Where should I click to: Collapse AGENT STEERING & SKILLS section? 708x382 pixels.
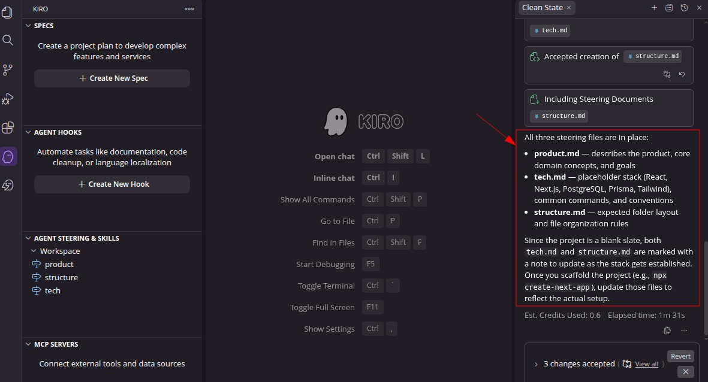pyautogui.click(x=28, y=238)
